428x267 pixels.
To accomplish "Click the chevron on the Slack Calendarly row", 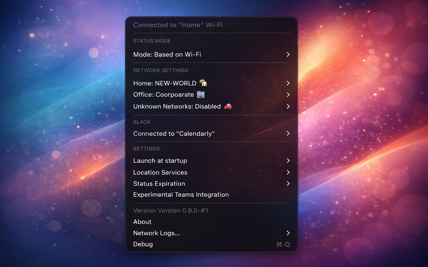I will click(x=288, y=133).
